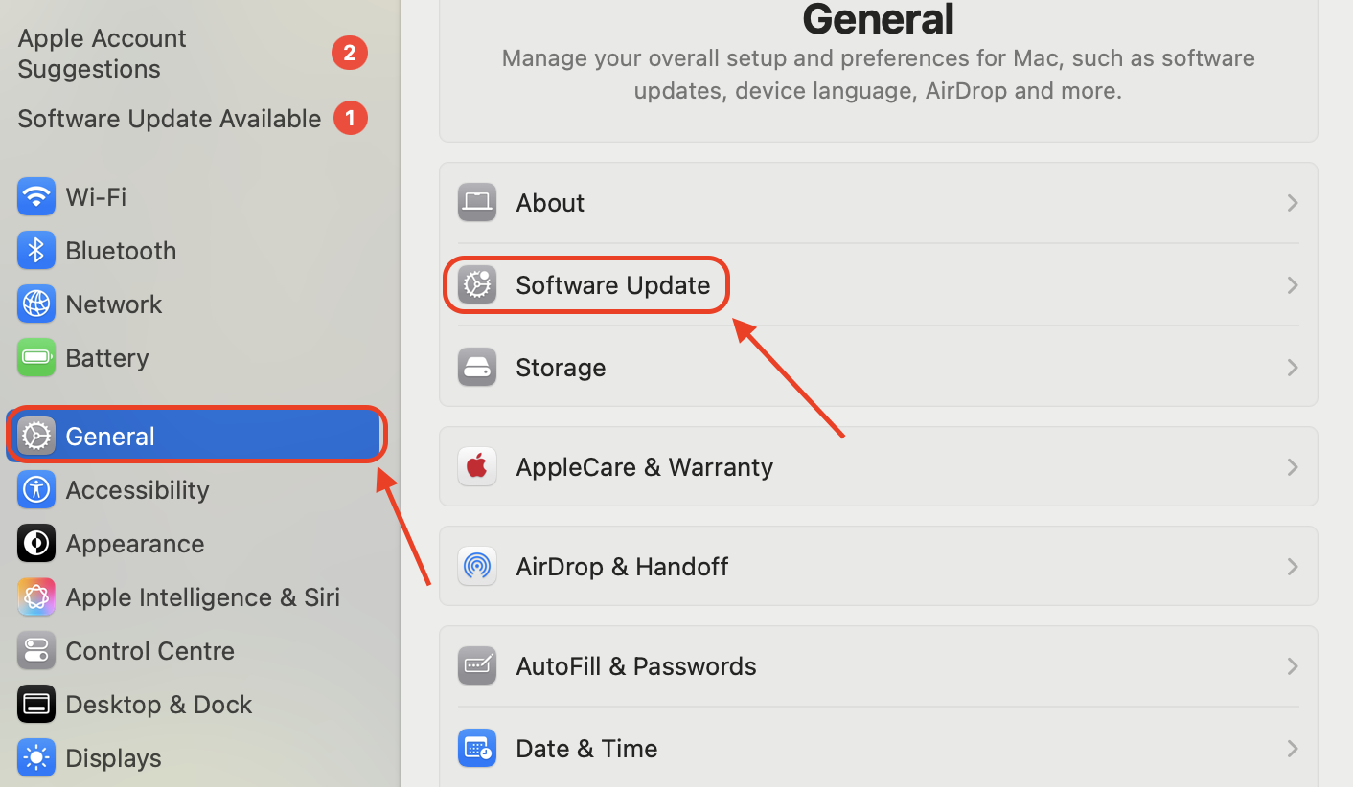Open Apple Account Suggestions
Image resolution: width=1353 pixels, height=787 pixels.
click(x=102, y=53)
